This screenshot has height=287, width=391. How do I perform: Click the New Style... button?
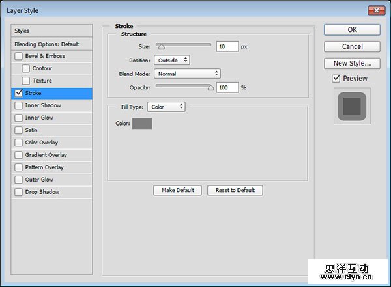[x=352, y=63]
